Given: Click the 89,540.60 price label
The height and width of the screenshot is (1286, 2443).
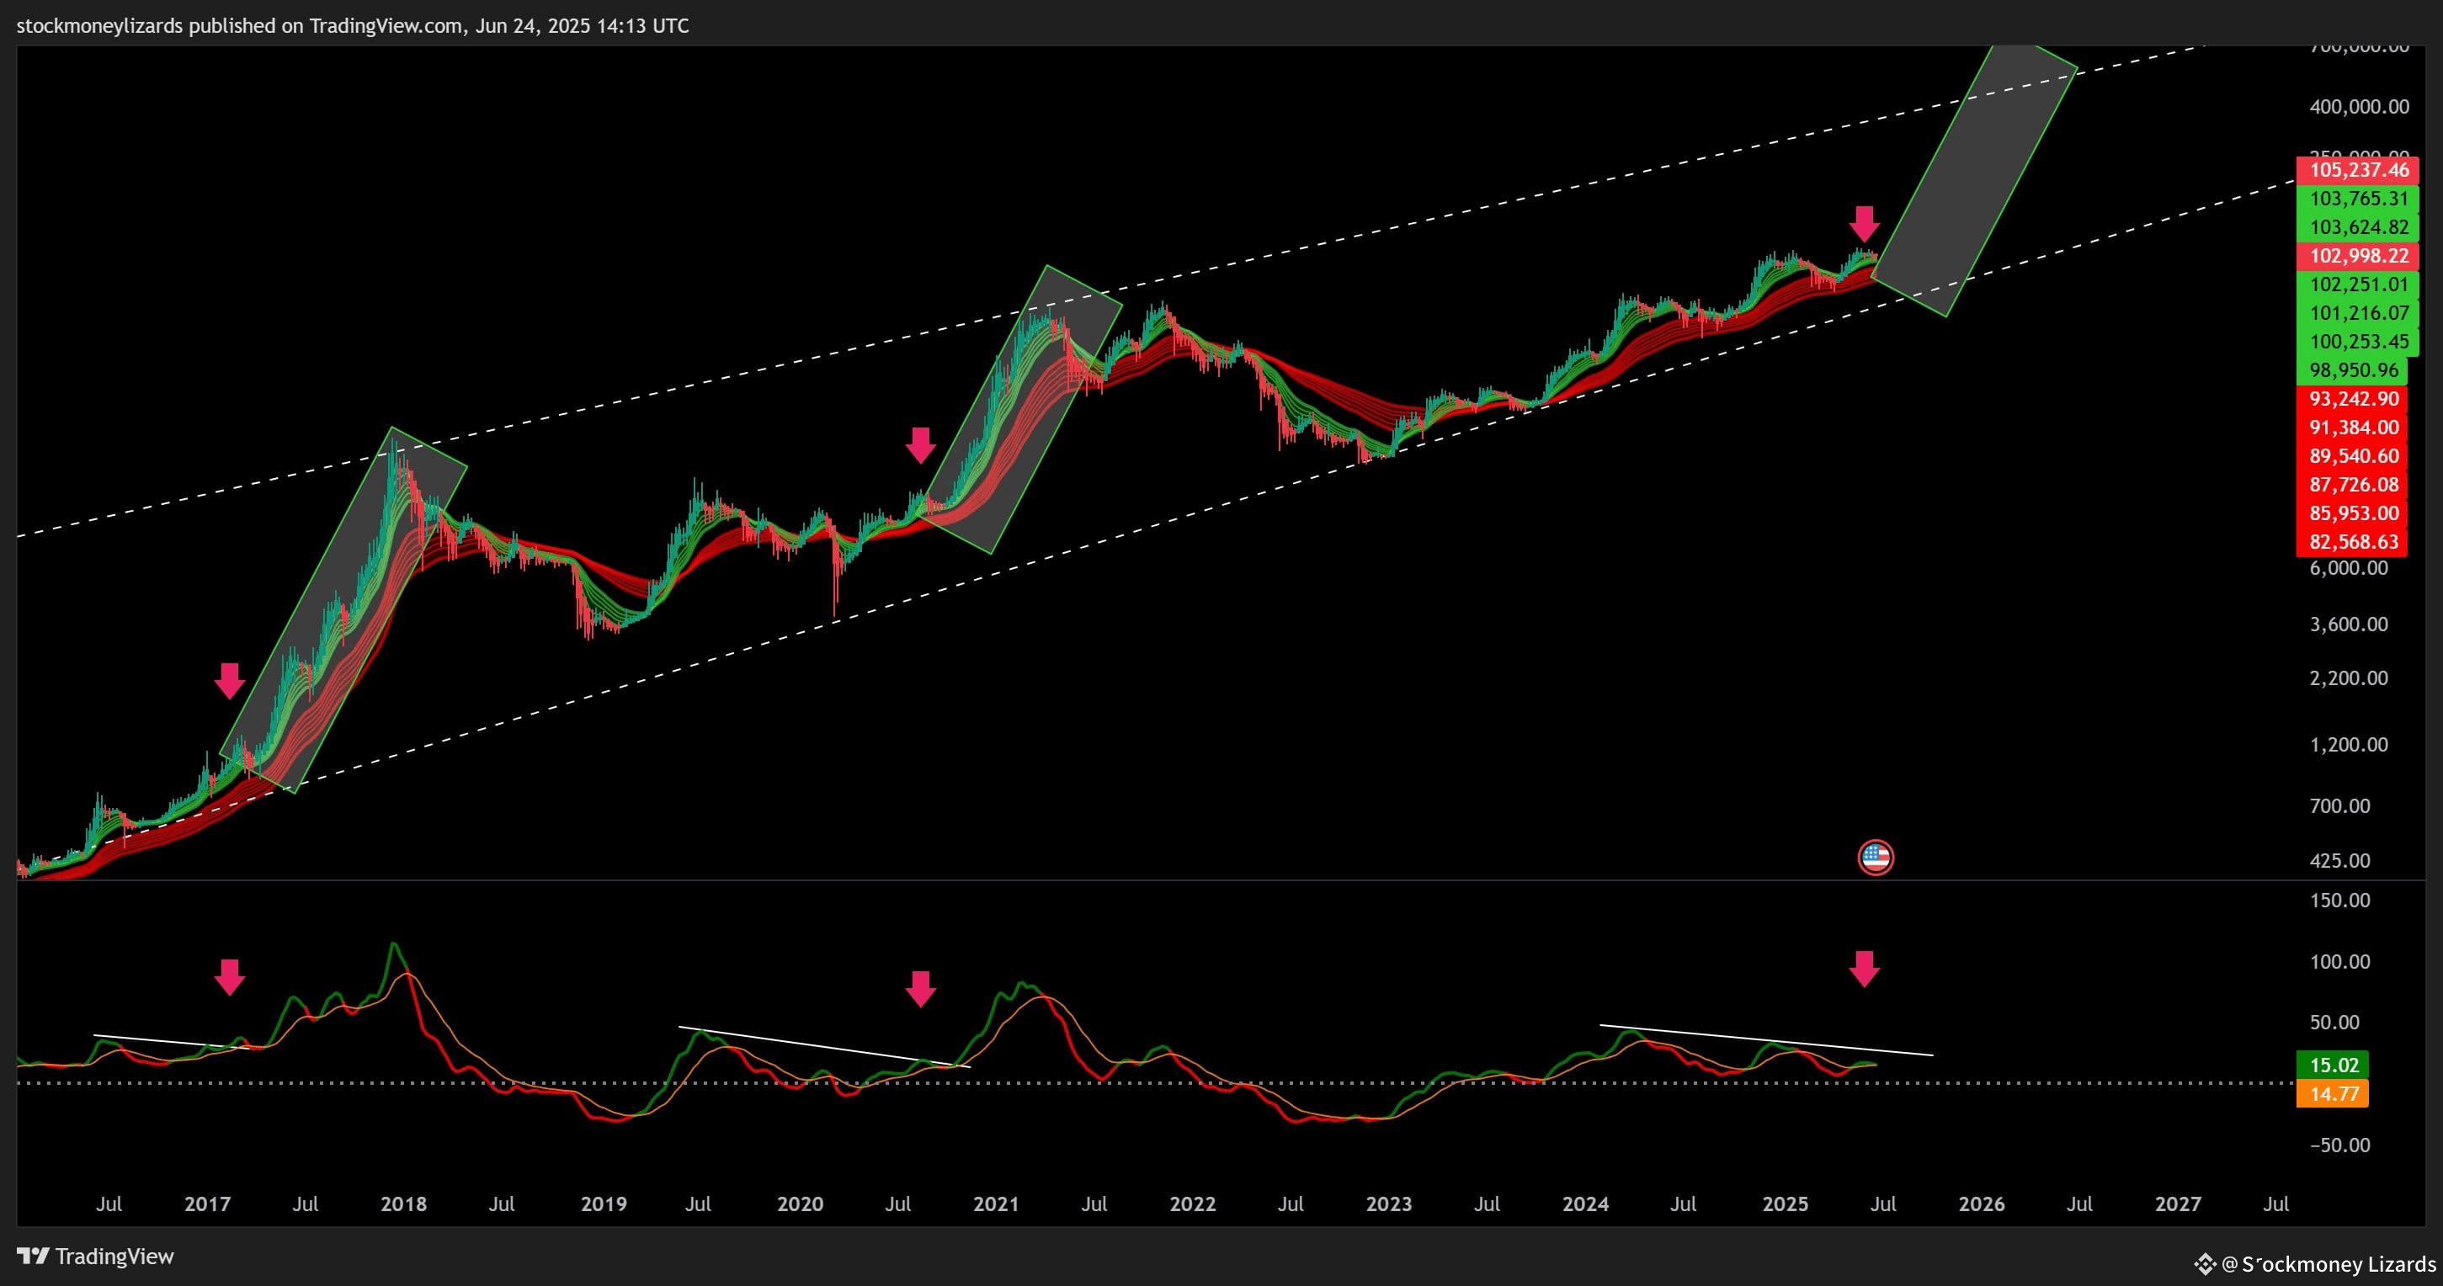Looking at the screenshot, I should point(2353,455).
